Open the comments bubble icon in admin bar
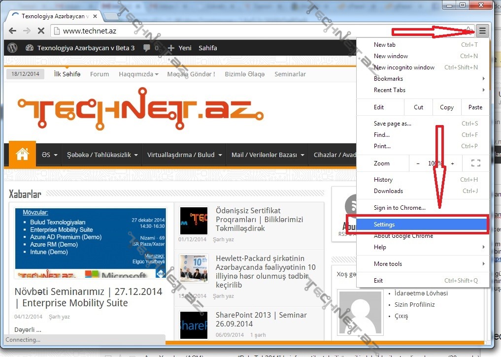This screenshot has height=357, width=501. [x=146, y=48]
